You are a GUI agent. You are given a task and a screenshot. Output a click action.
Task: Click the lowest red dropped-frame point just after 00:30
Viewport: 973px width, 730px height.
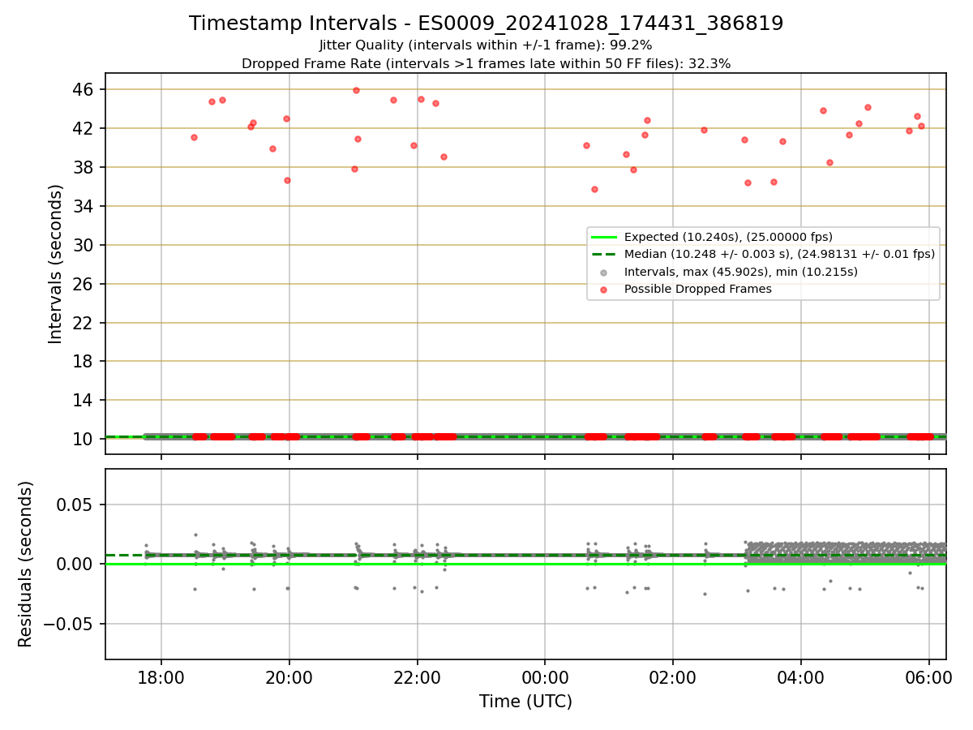(x=594, y=189)
